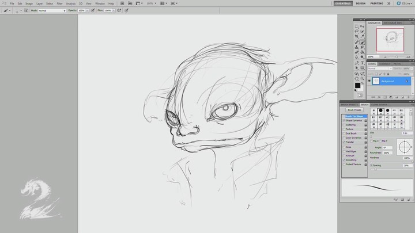The image size is (415, 233).
Task: Select the Quick Selection tool
Action: (363, 31)
